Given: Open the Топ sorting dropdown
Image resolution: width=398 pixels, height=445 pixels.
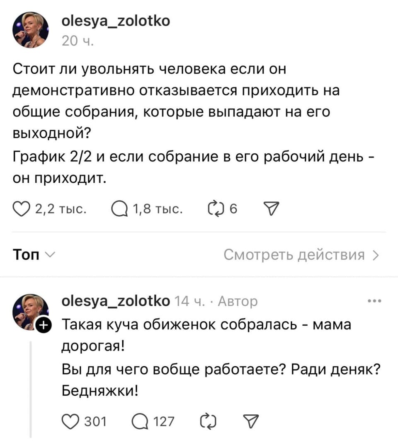Looking at the screenshot, I should point(32,255).
